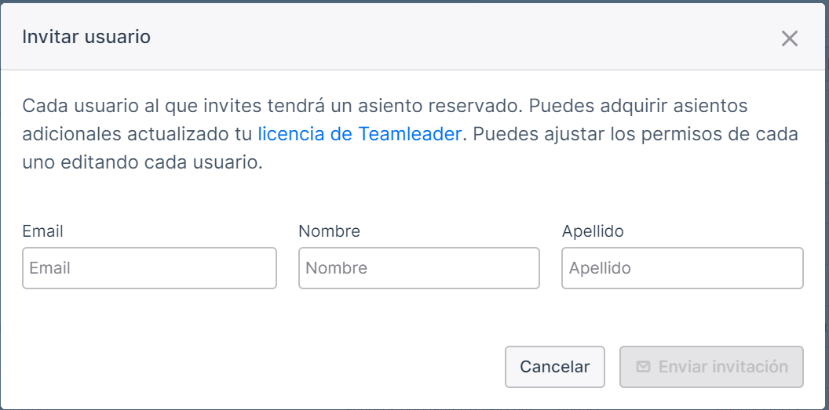The width and height of the screenshot is (829, 410).
Task: Click the envelope icon on Enviar invitación
Action: pyautogui.click(x=643, y=366)
